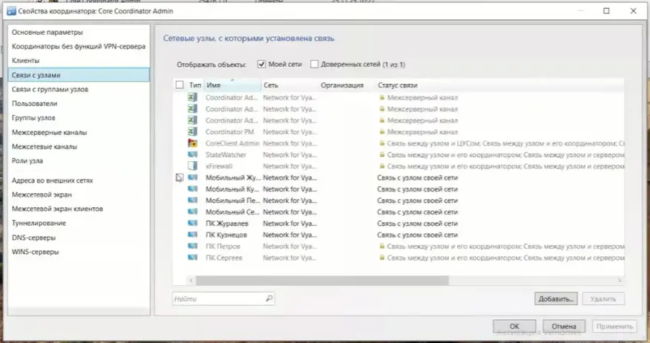Select the ПК Журавлев row name
650x343 pixels.
pos(227,223)
